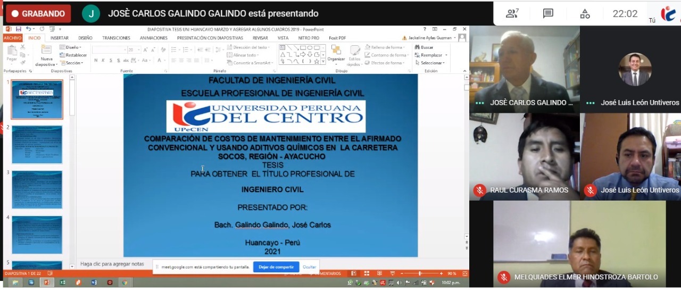Click 'Dejar de compartir' button

[276, 267]
